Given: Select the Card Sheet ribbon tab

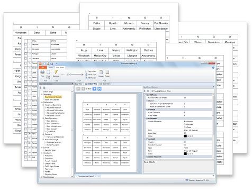Looking at the screenshot, I should click(60, 68).
